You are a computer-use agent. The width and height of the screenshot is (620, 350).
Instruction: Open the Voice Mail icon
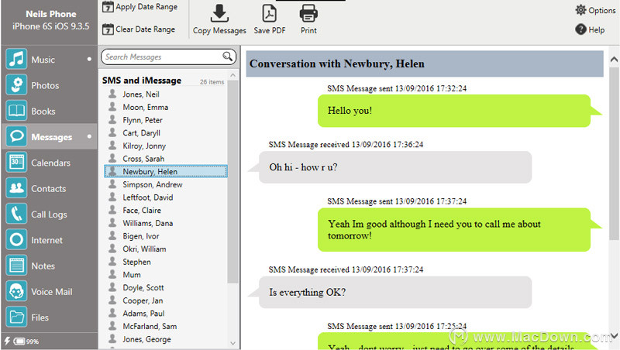pyautogui.click(x=16, y=291)
